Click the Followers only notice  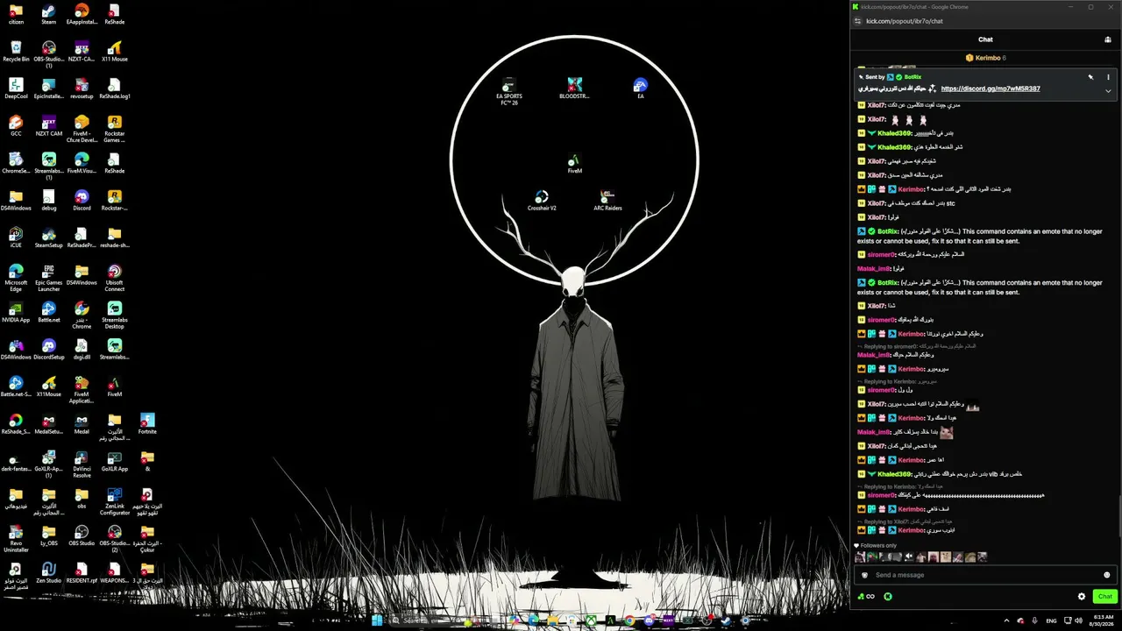873,545
